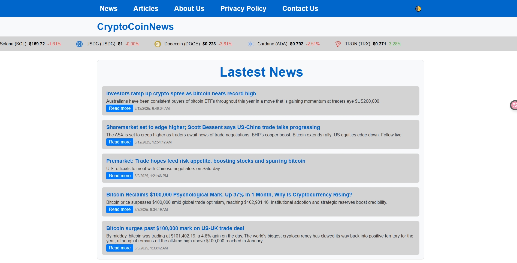
Task: Click the Cardano (ADA) ticker label
Action: point(272,44)
